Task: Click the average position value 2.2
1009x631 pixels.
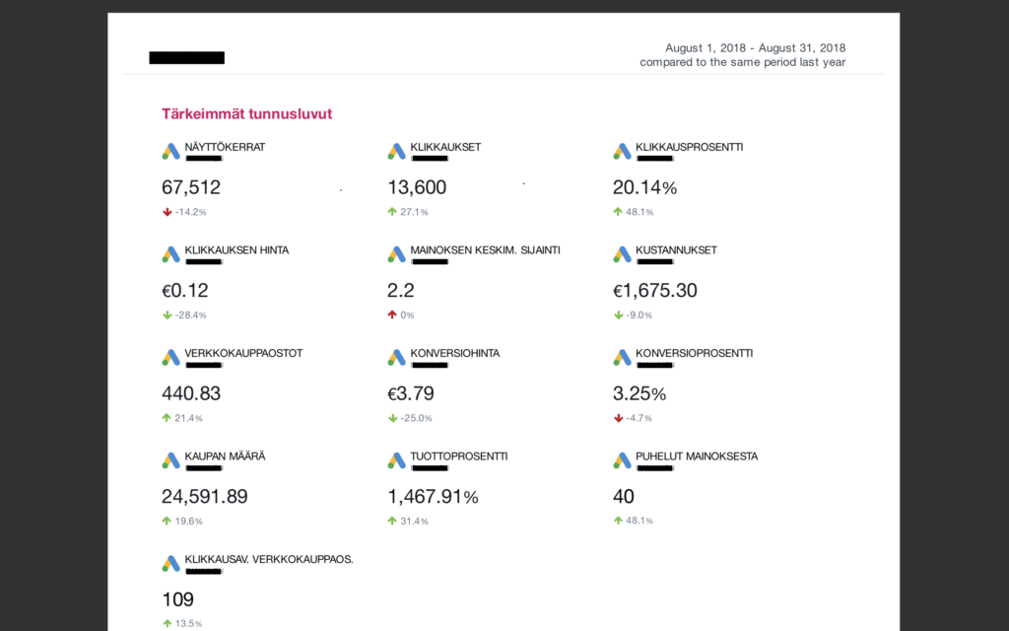Action: 401,291
